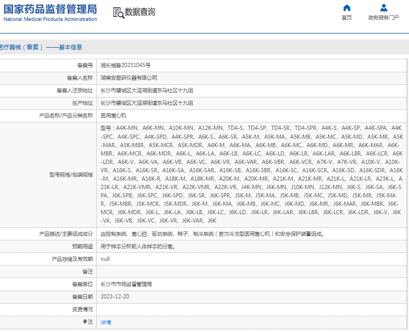The width and height of the screenshot is (409, 332).
Task: Click filing date 2023-12-20
Action: pyautogui.click(x=115, y=296)
